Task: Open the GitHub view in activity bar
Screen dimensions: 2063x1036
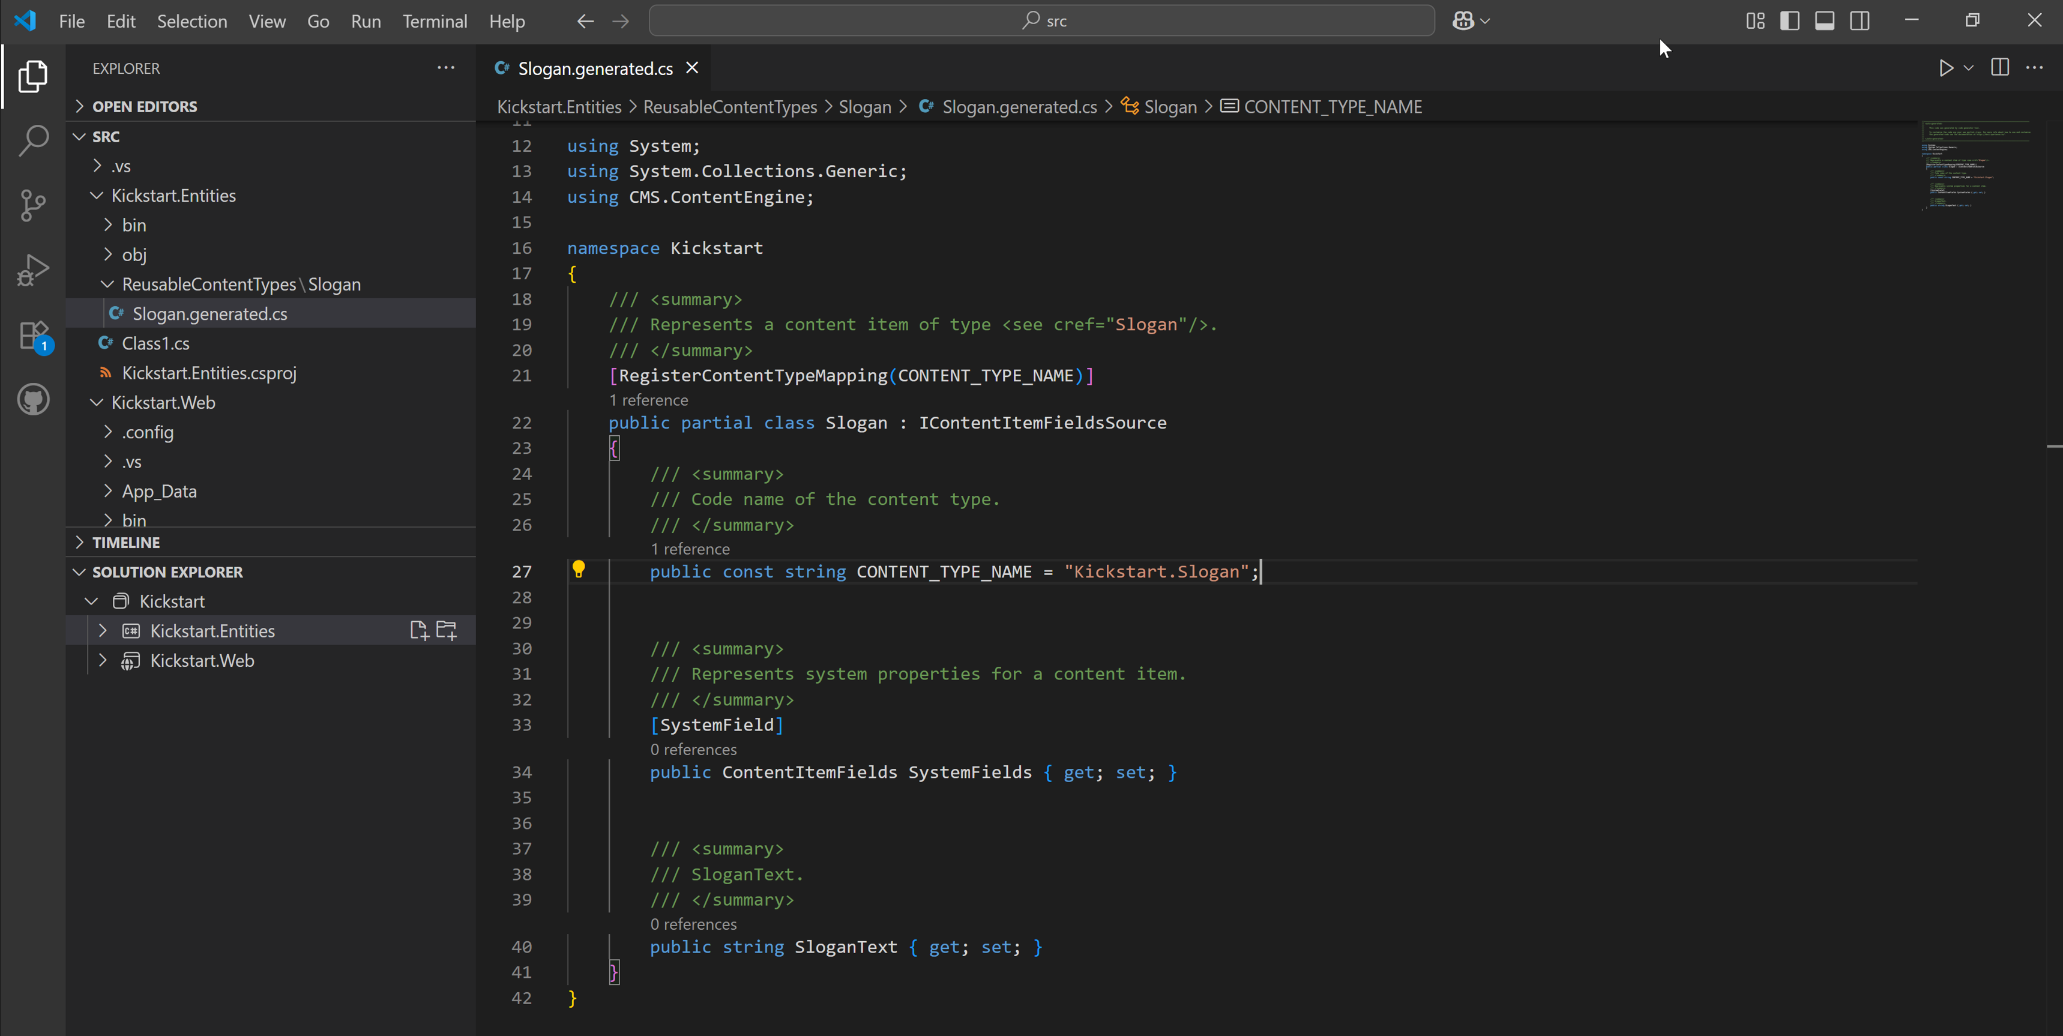Action: click(33, 400)
